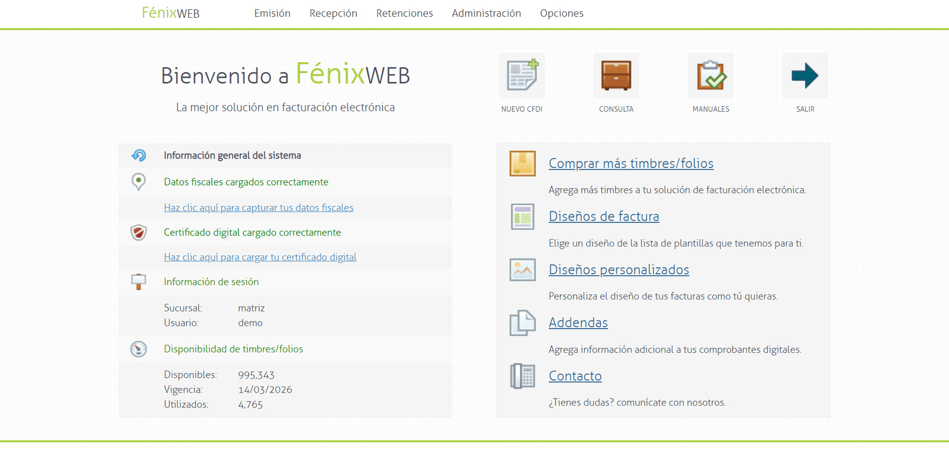This screenshot has width=949, height=462.
Task: Click the Agrega información adicional description
Action: click(675, 349)
